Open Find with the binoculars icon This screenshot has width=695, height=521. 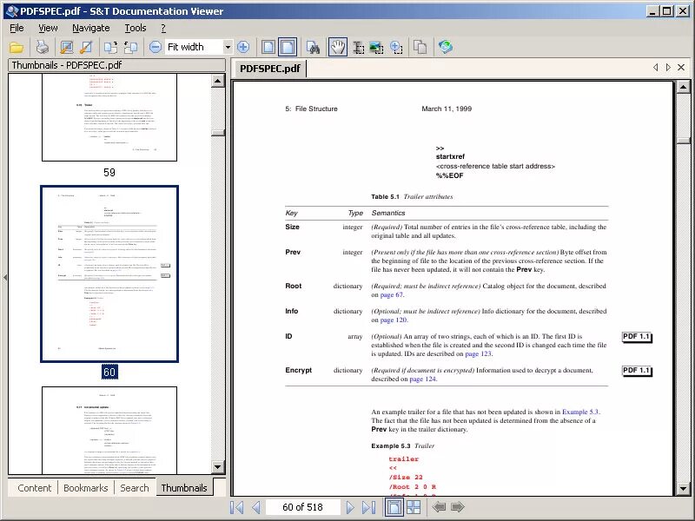pos(313,47)
